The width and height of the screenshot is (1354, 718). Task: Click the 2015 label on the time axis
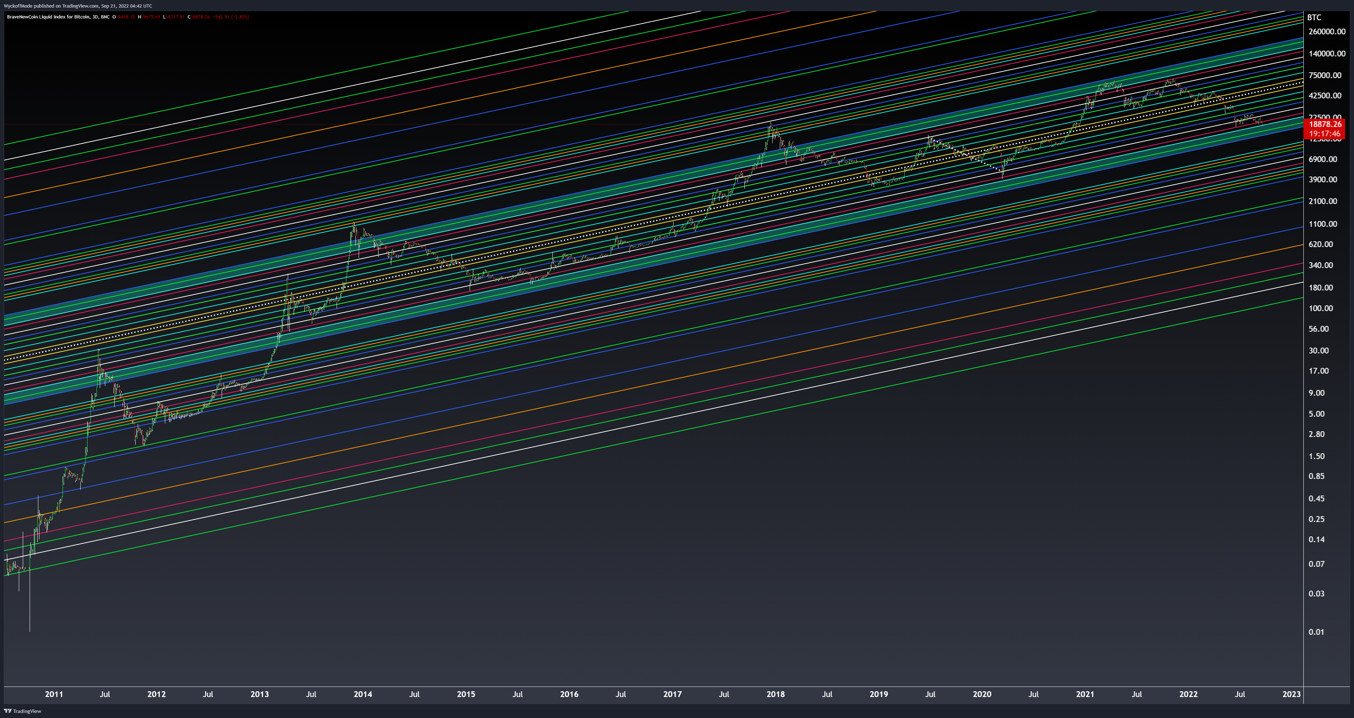[466, 694]
